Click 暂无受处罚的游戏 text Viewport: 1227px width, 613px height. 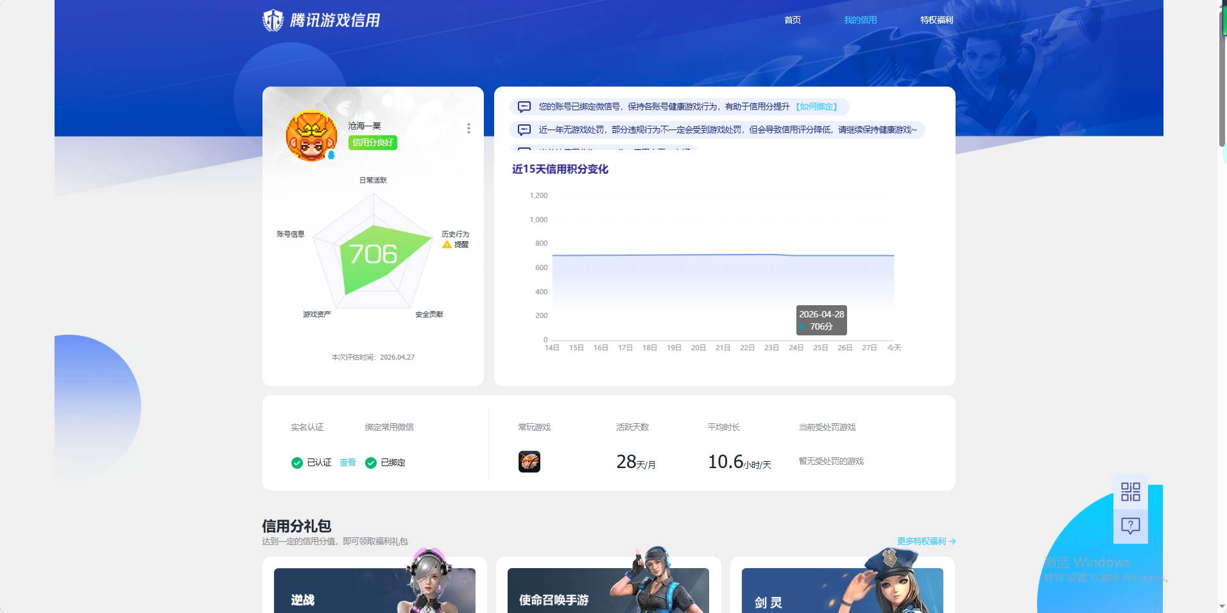pos(831,461)
